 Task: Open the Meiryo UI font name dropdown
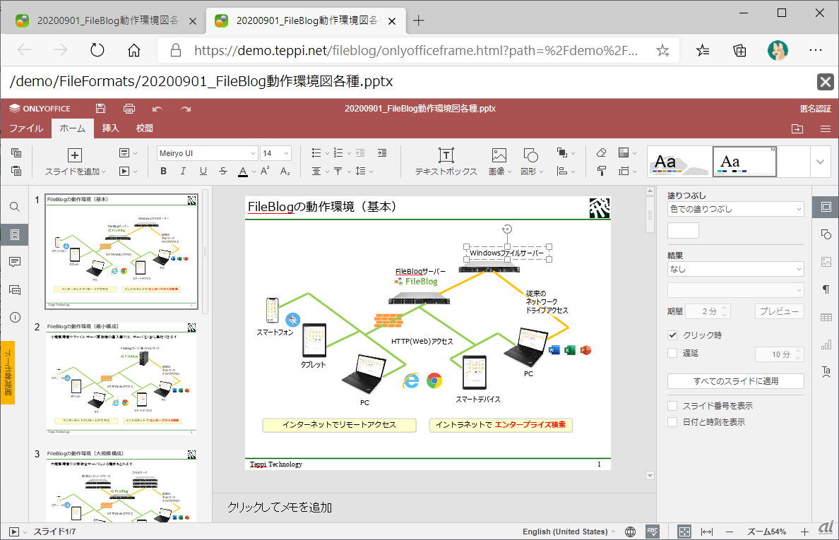pyautogui.click(x=207, y=153)
